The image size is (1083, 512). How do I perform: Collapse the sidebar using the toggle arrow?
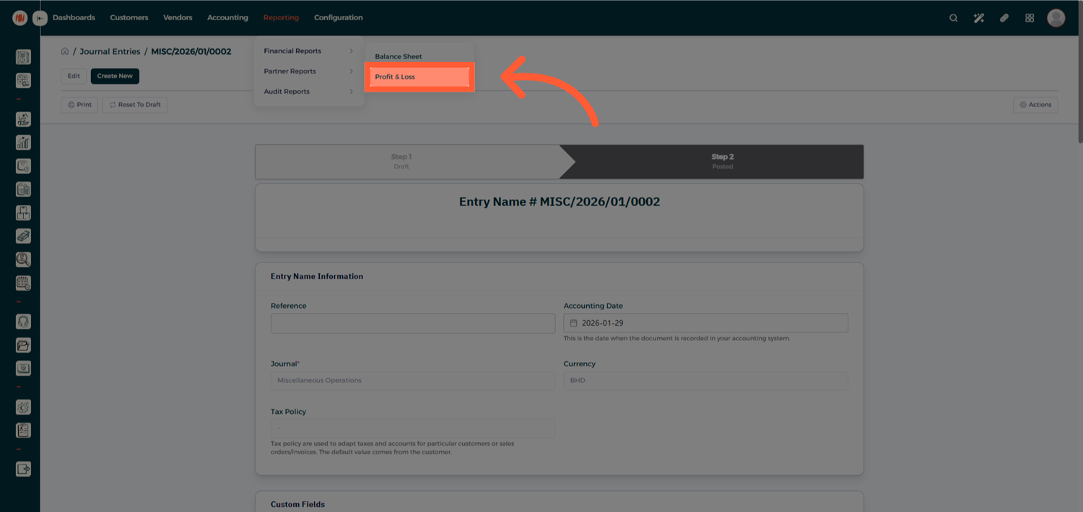coord(40,18)
